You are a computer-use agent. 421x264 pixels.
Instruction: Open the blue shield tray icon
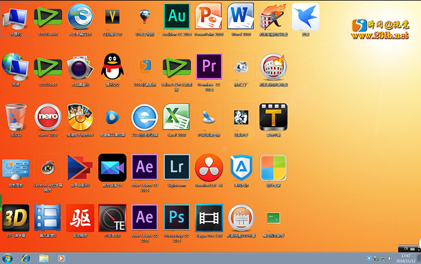coord(369,258)
